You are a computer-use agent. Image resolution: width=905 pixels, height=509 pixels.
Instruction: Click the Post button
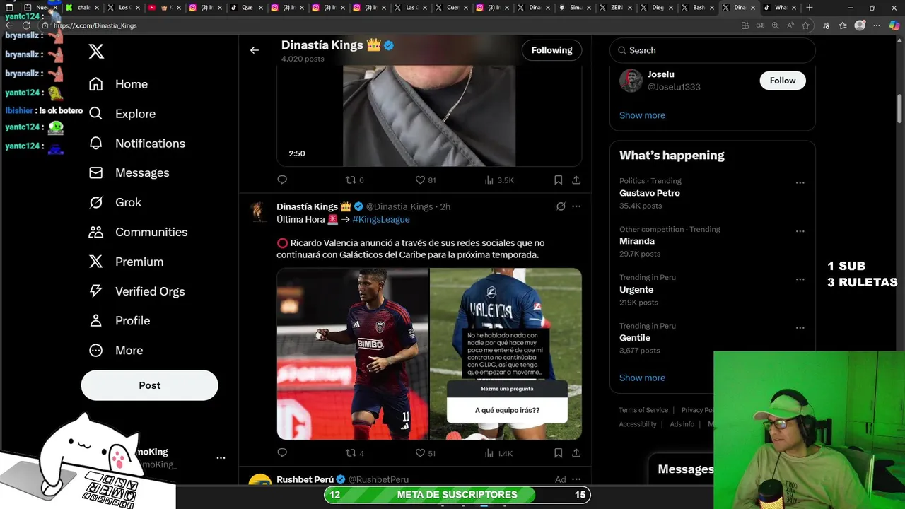(149, 385)
